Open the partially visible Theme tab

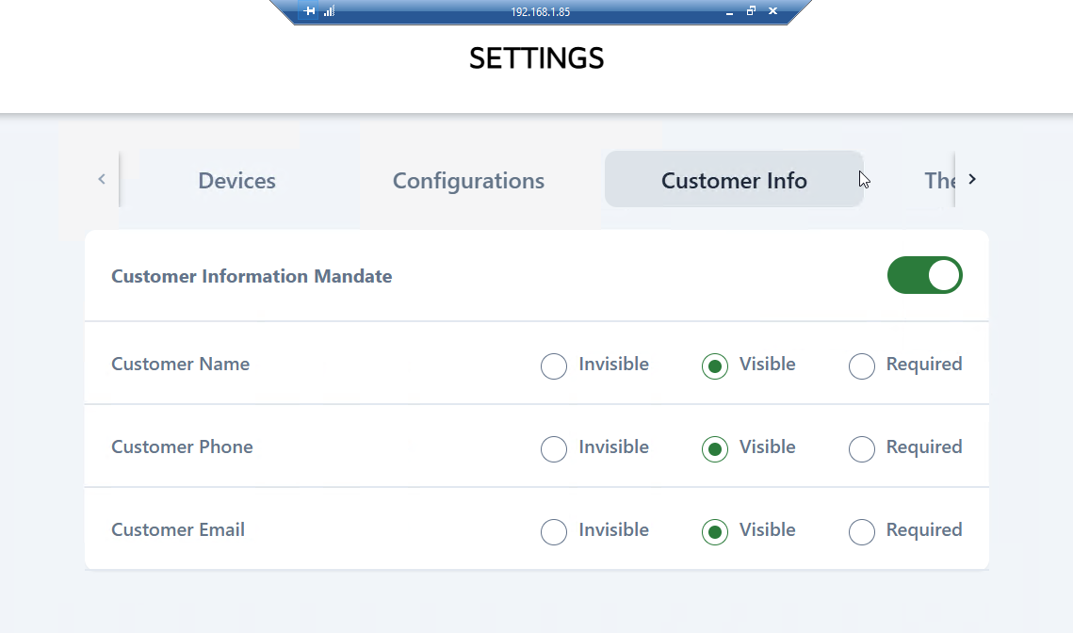939,180
